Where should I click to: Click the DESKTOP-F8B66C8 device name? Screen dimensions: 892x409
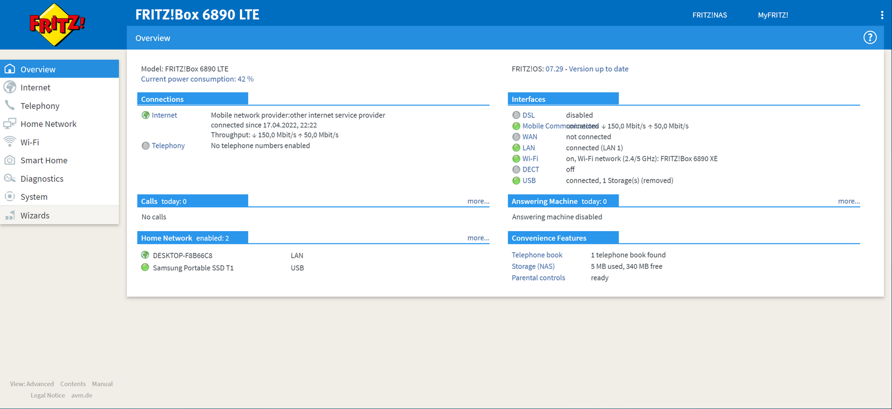point(183,255)
